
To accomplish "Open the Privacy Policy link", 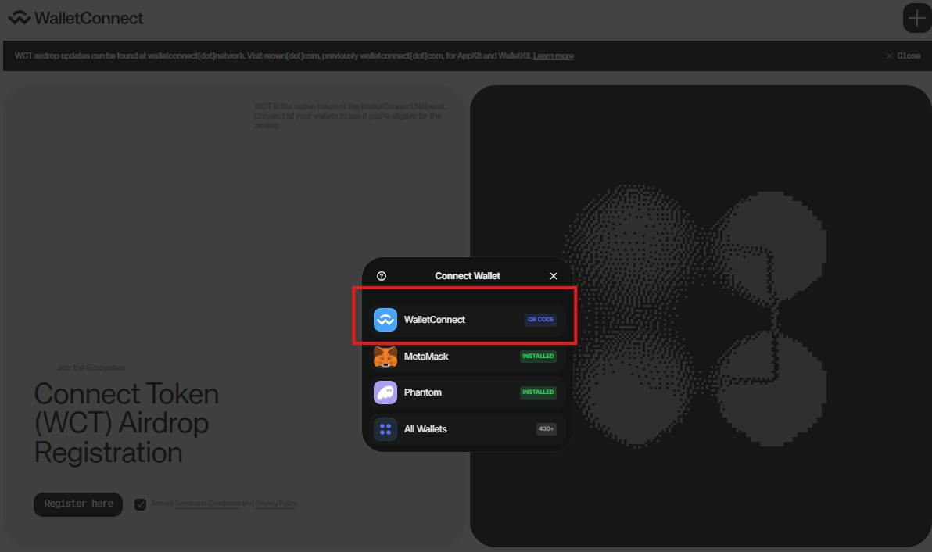I will [276, 504].
